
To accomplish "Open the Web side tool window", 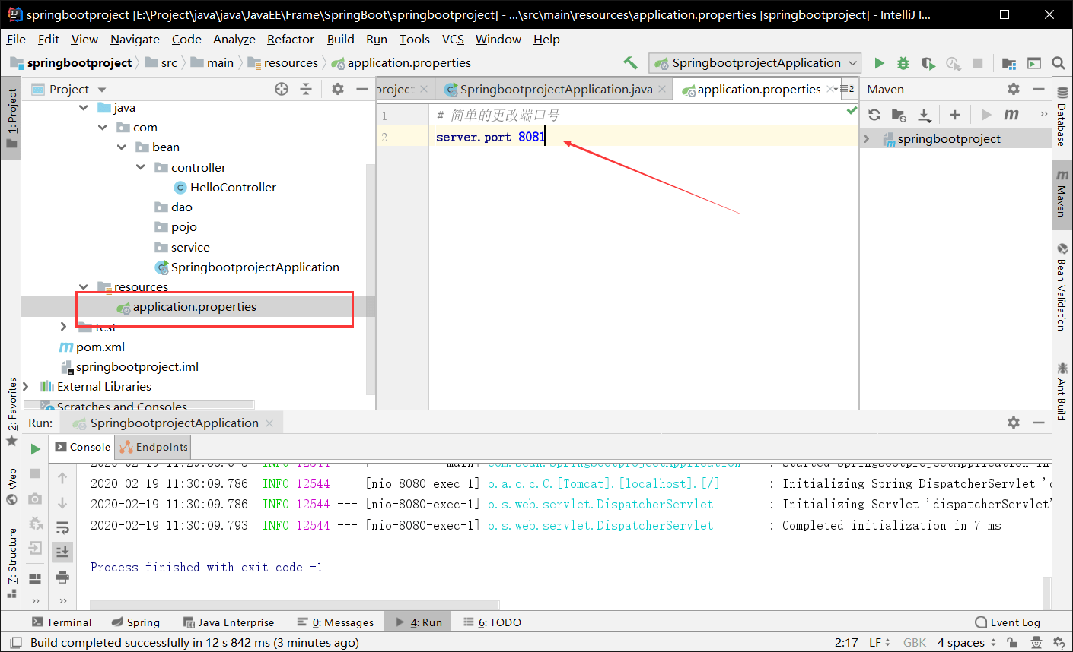I will (x=11, y=486).
